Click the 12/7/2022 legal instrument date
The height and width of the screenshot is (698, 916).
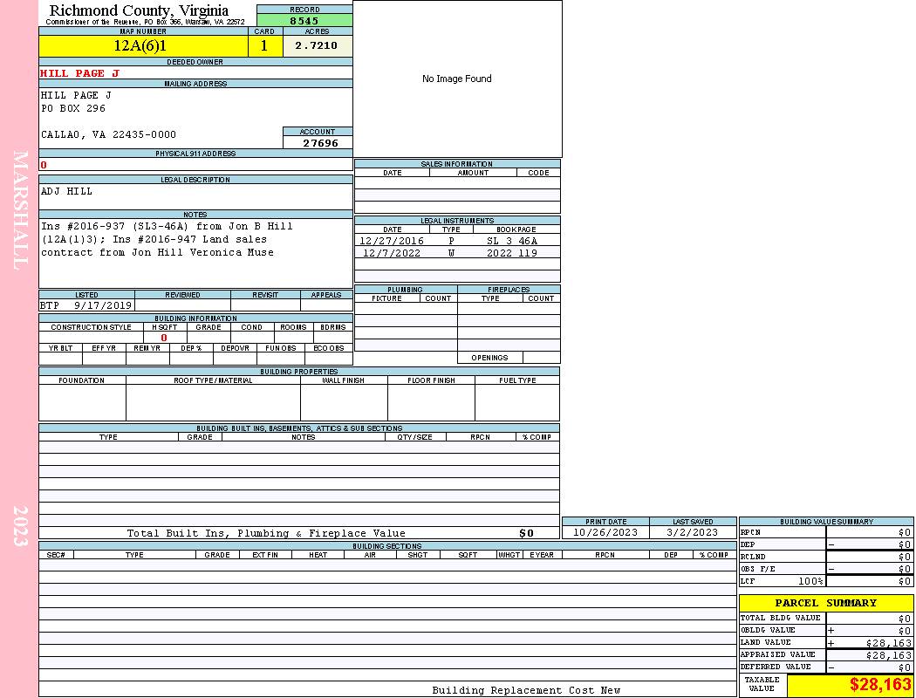[x=392, y=253]
